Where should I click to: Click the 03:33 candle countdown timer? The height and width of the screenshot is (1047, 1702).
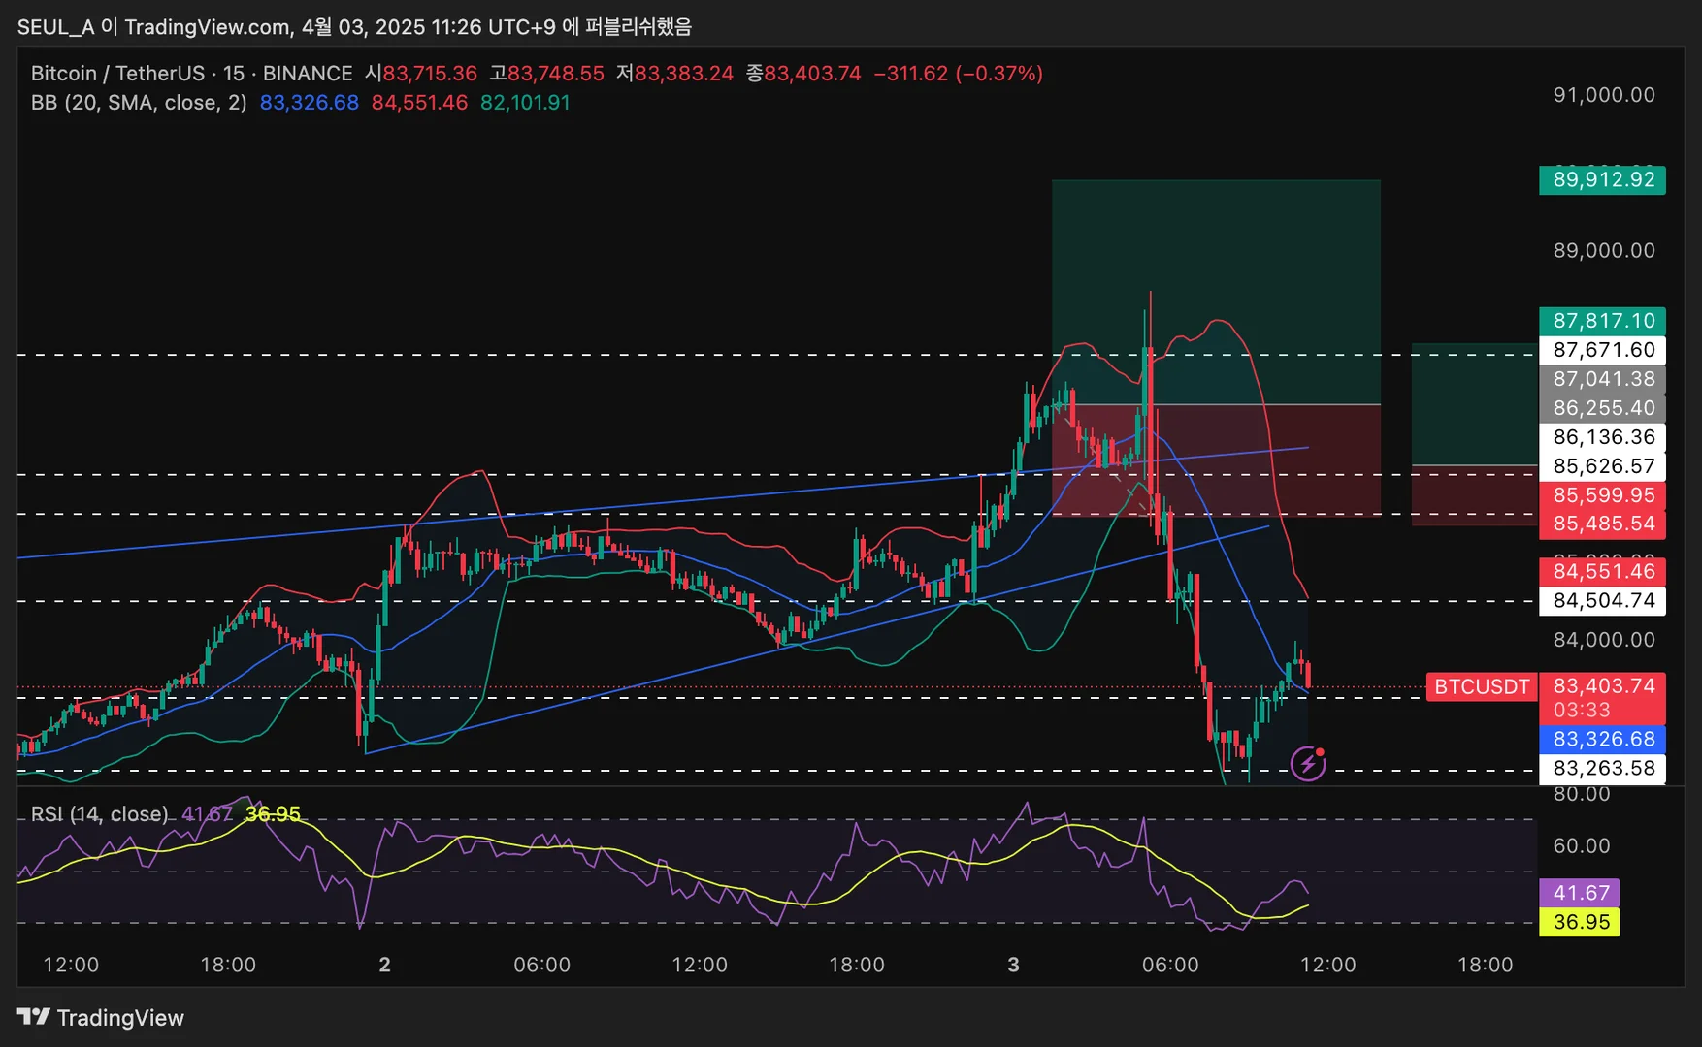[x=1582, y=711]
